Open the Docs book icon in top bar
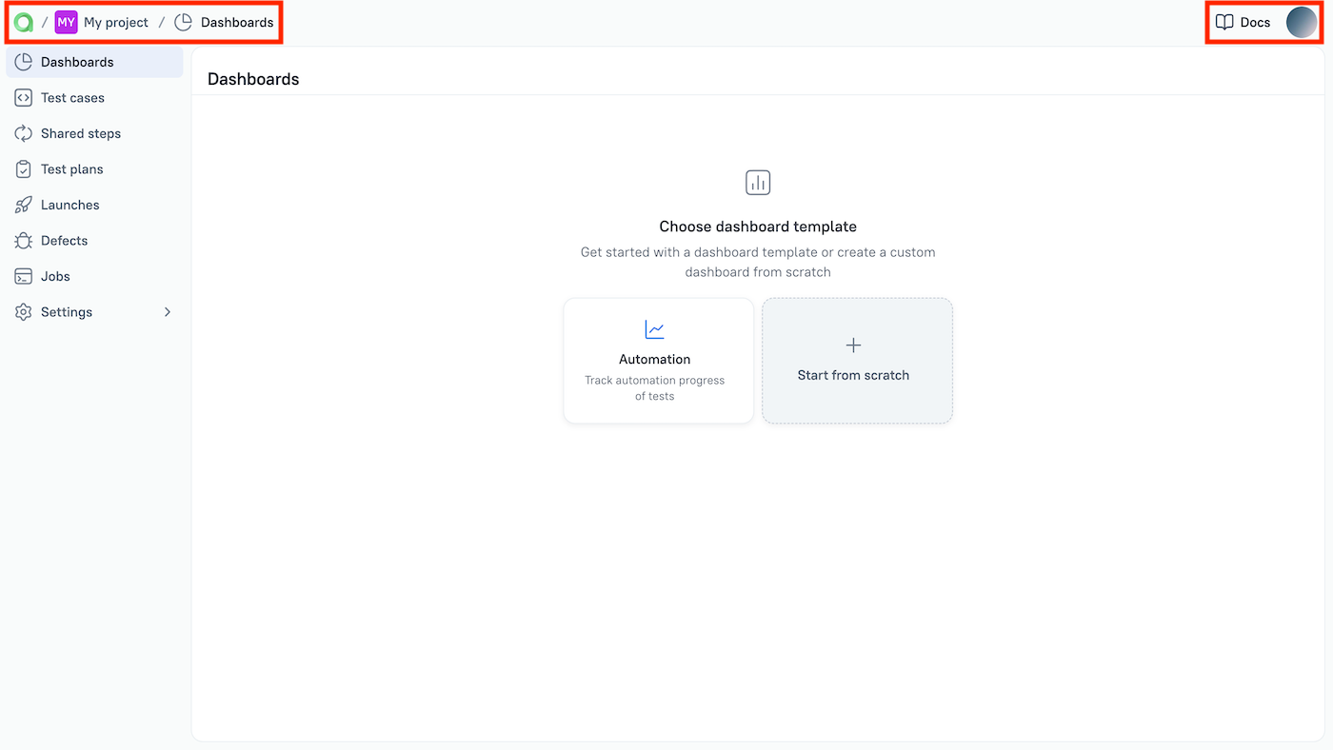1333x750 pixels. click(1224, 21)
